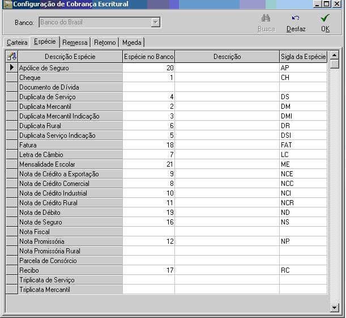The width and height of the screenshot is (346, 318).
Task: Switch to the Carteira tab
Action: [17, 43]
